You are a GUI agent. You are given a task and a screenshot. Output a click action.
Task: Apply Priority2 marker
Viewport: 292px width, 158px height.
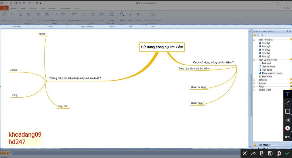[264, 46]
